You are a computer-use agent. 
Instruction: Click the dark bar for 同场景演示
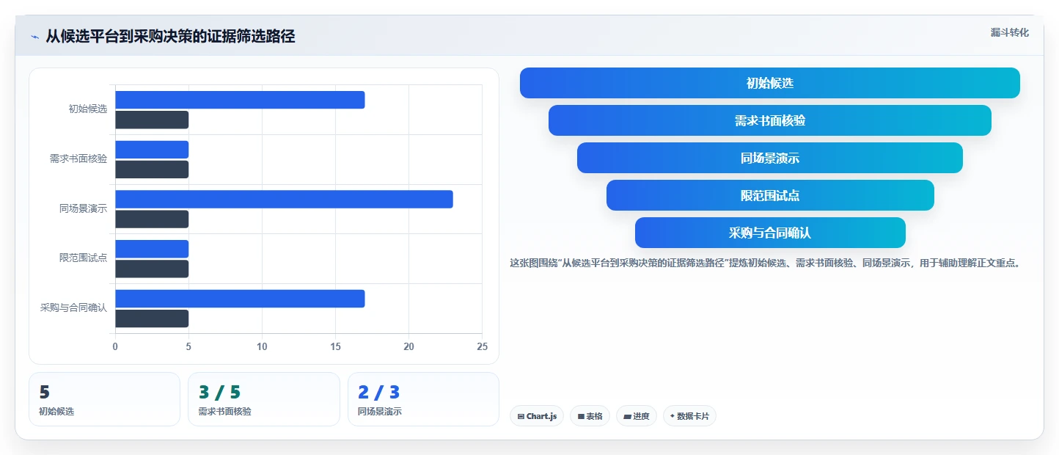(152, 219)
